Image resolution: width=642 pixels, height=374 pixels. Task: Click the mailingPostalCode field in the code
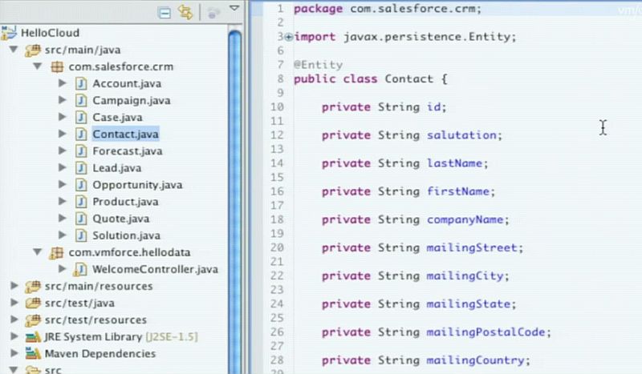[486, 332]
